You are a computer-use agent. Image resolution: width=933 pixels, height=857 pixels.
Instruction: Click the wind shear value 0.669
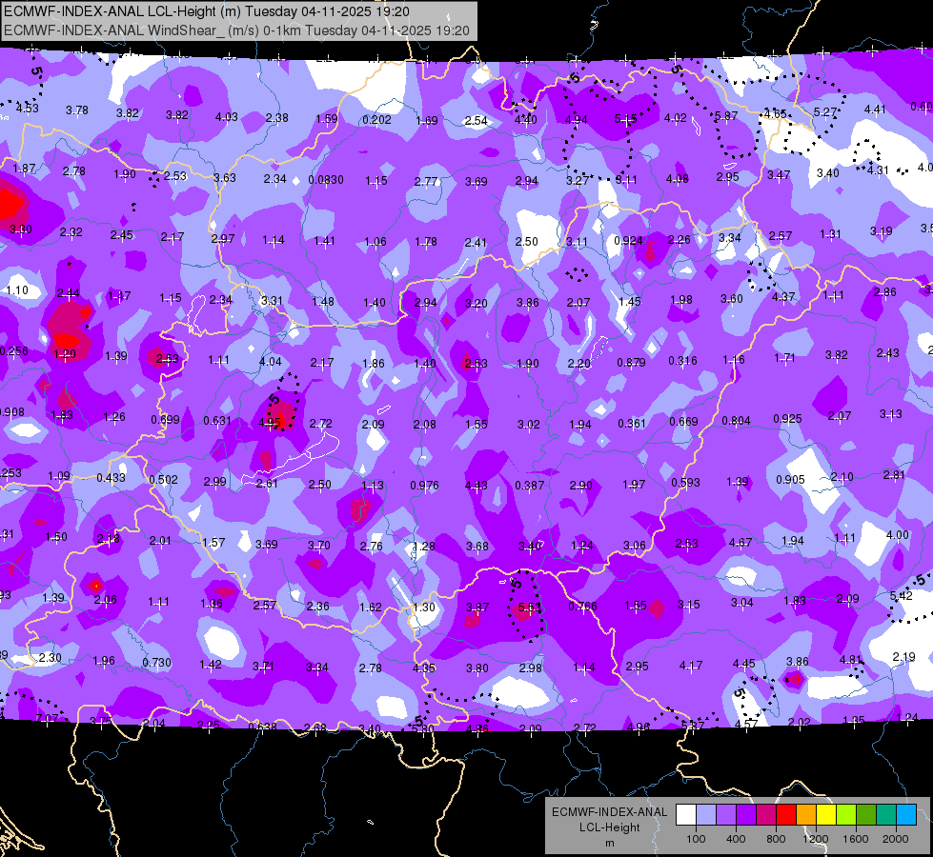(683, 422)
